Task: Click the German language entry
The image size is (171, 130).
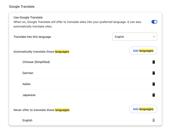Action: pos(28,73)
